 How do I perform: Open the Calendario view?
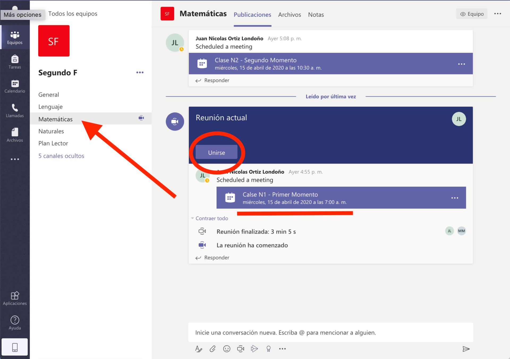(15, 87)
